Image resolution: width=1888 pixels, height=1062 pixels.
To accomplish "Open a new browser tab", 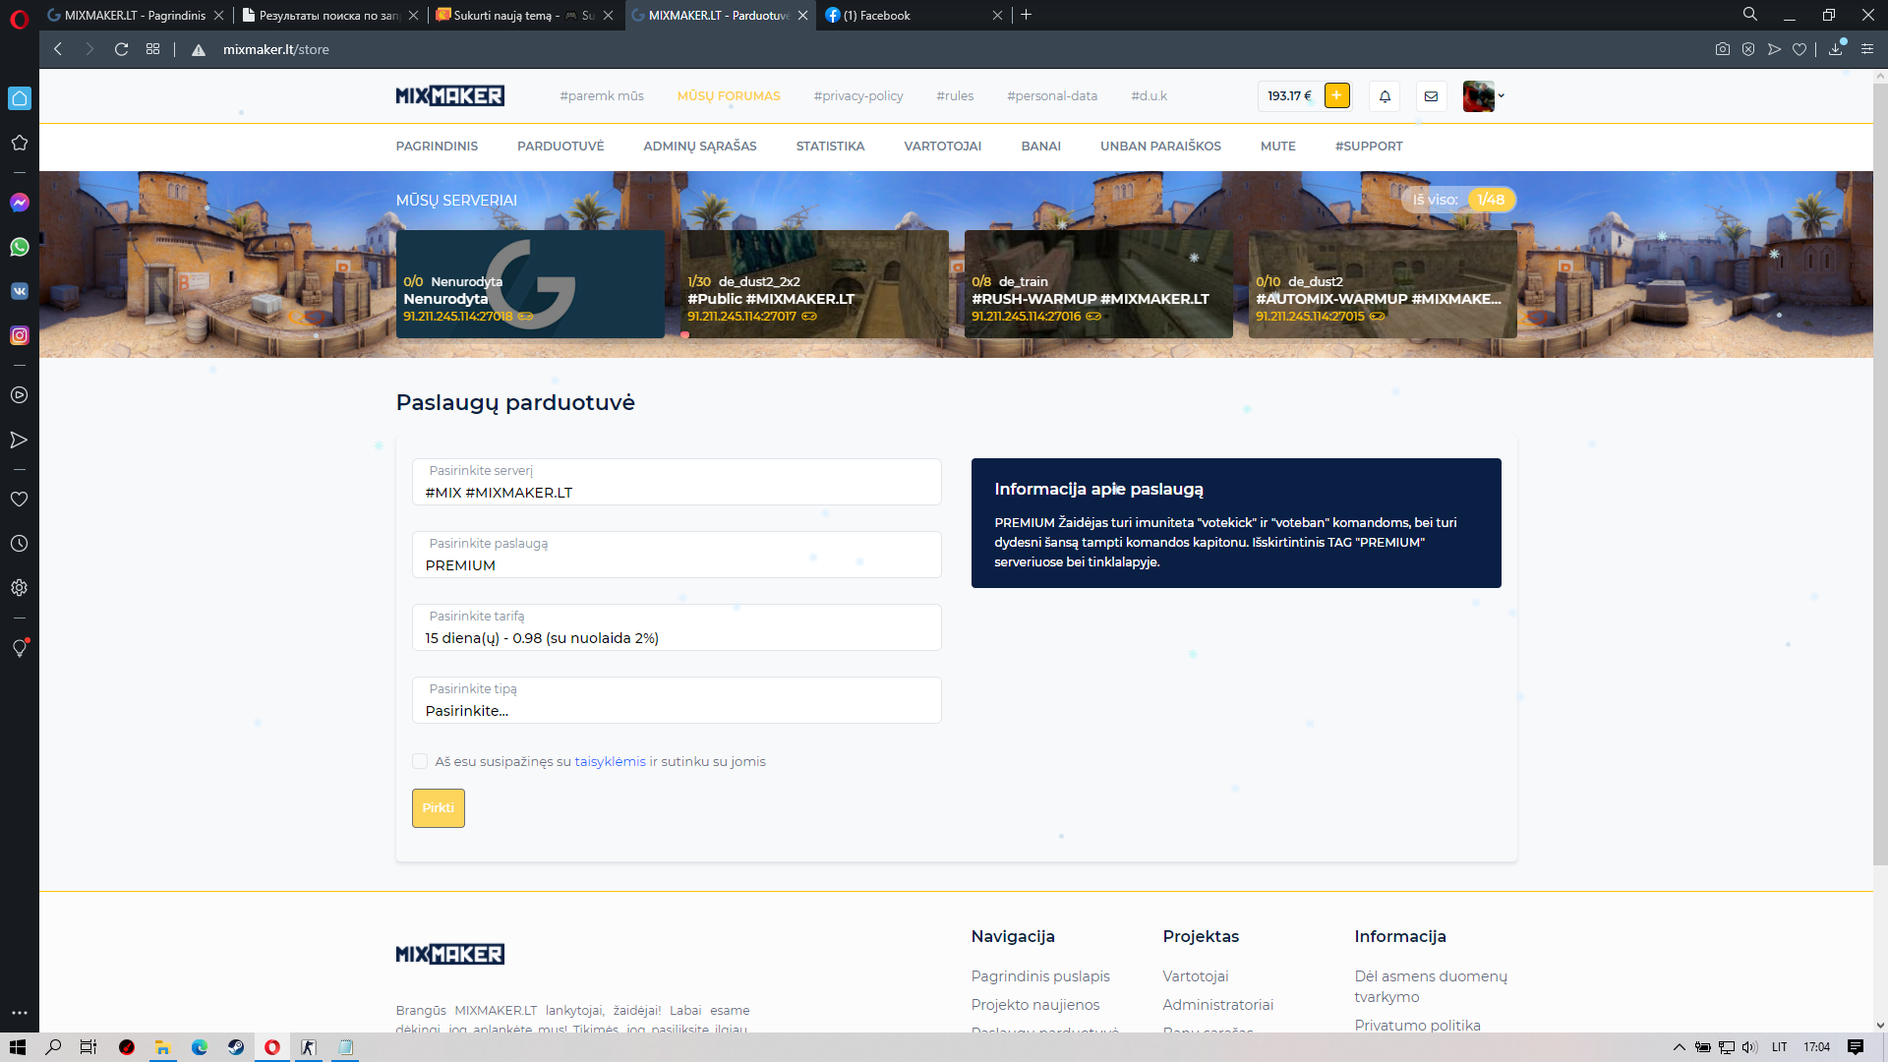I will click(1026, 15).
